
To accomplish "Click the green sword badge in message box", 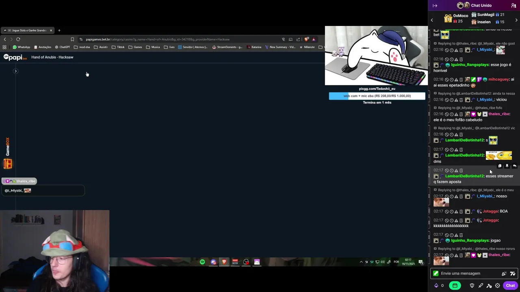I will click(436, 273).
